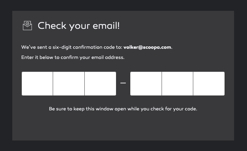Click the empty panel area below the notice

coord(123,127)
